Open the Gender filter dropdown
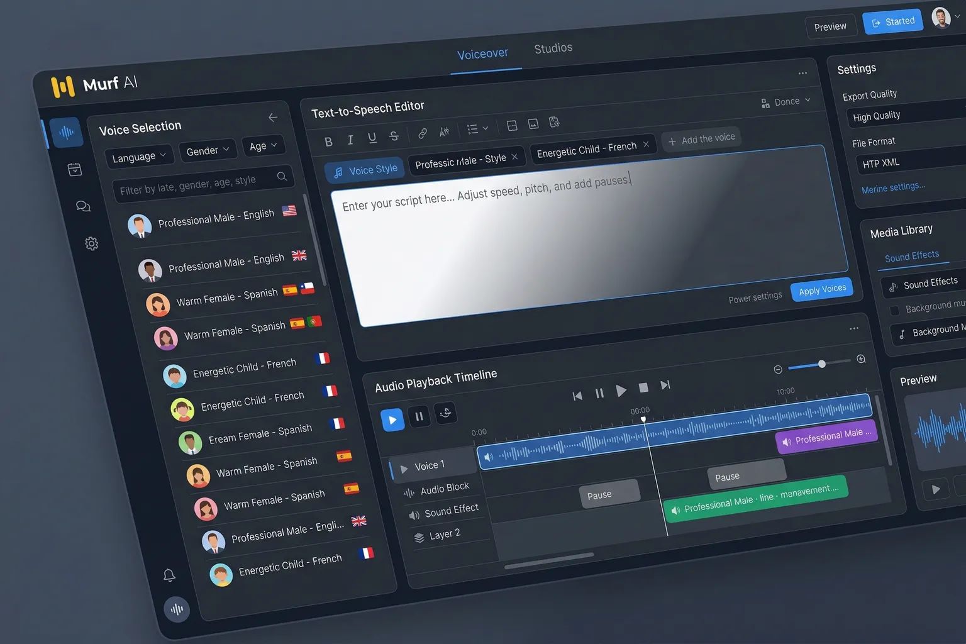The width and height of the screenshot is (966, 644). point(208,150)
